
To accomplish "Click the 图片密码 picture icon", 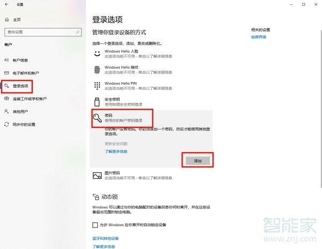I will pos(97,175).
